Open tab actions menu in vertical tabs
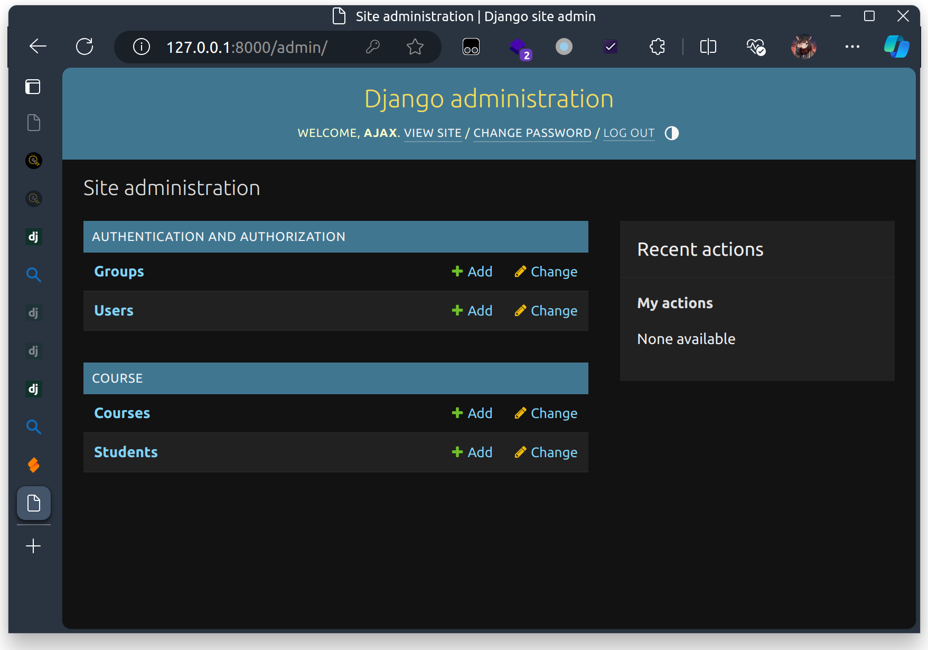 [33, 86]
